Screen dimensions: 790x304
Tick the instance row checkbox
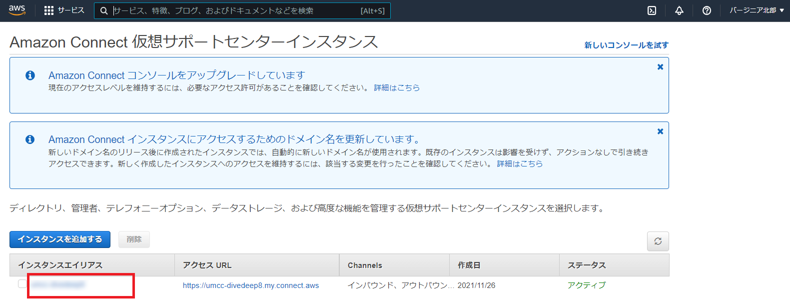[22, 284]
